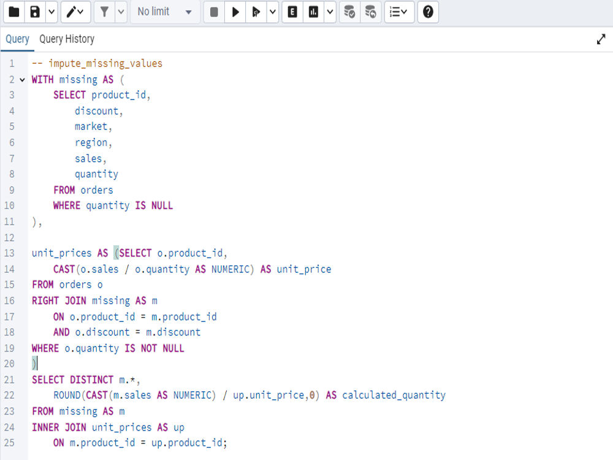Click line number 25 in the gutter

9,443
